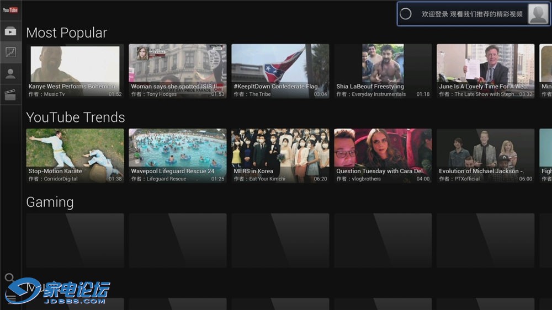Viewport: 552px width, 310px height.
Task: Select the Gaming section heading
Action: 50,202
